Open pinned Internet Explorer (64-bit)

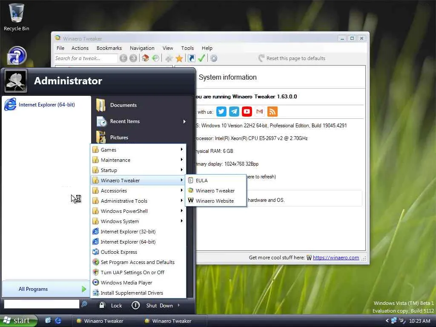click(x=46, y=105)
